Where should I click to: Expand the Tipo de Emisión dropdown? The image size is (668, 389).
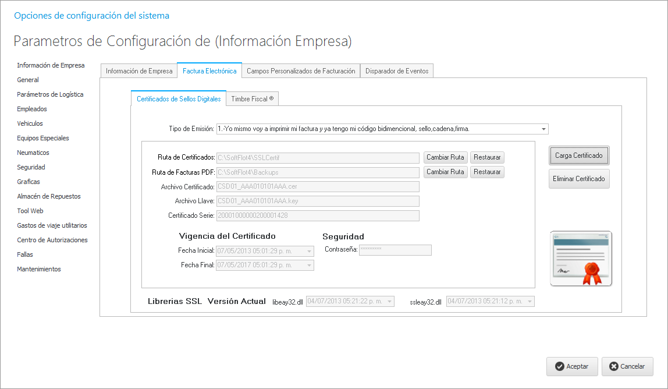pos(543,129)
